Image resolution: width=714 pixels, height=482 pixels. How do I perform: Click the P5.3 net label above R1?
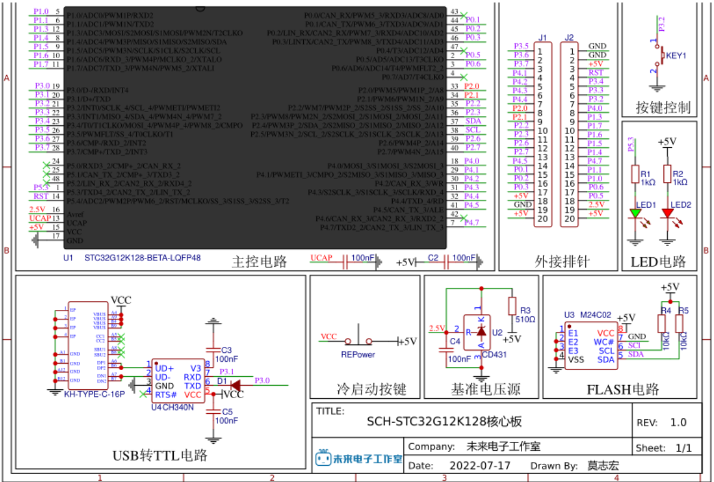click(x=631, y=145)
